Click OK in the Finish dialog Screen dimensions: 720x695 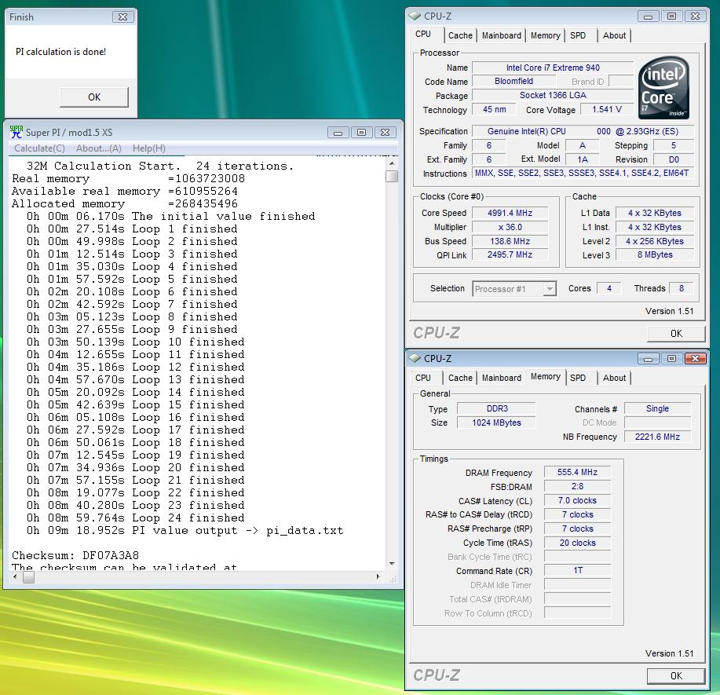pos(94,97)
